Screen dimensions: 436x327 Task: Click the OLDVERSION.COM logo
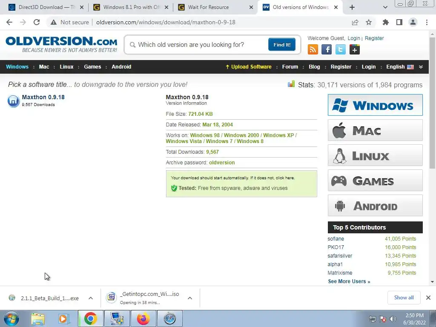[61, 44]
